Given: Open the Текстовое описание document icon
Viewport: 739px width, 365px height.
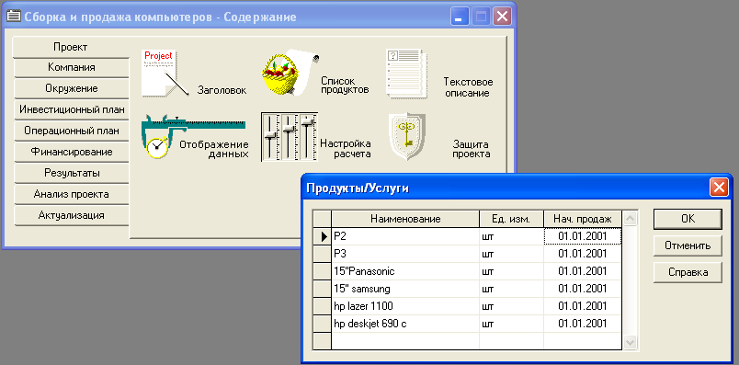Looking at the screenshot, I should point(405,74).
